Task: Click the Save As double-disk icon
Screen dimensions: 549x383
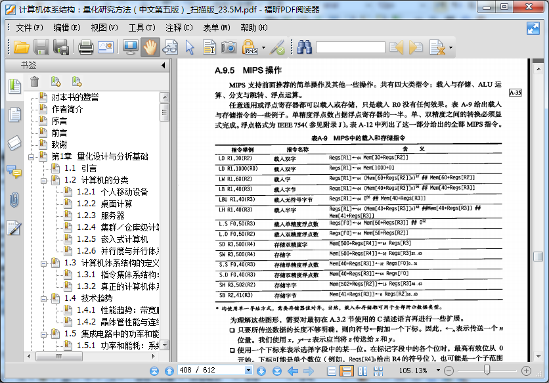Action: coord(61,47)
